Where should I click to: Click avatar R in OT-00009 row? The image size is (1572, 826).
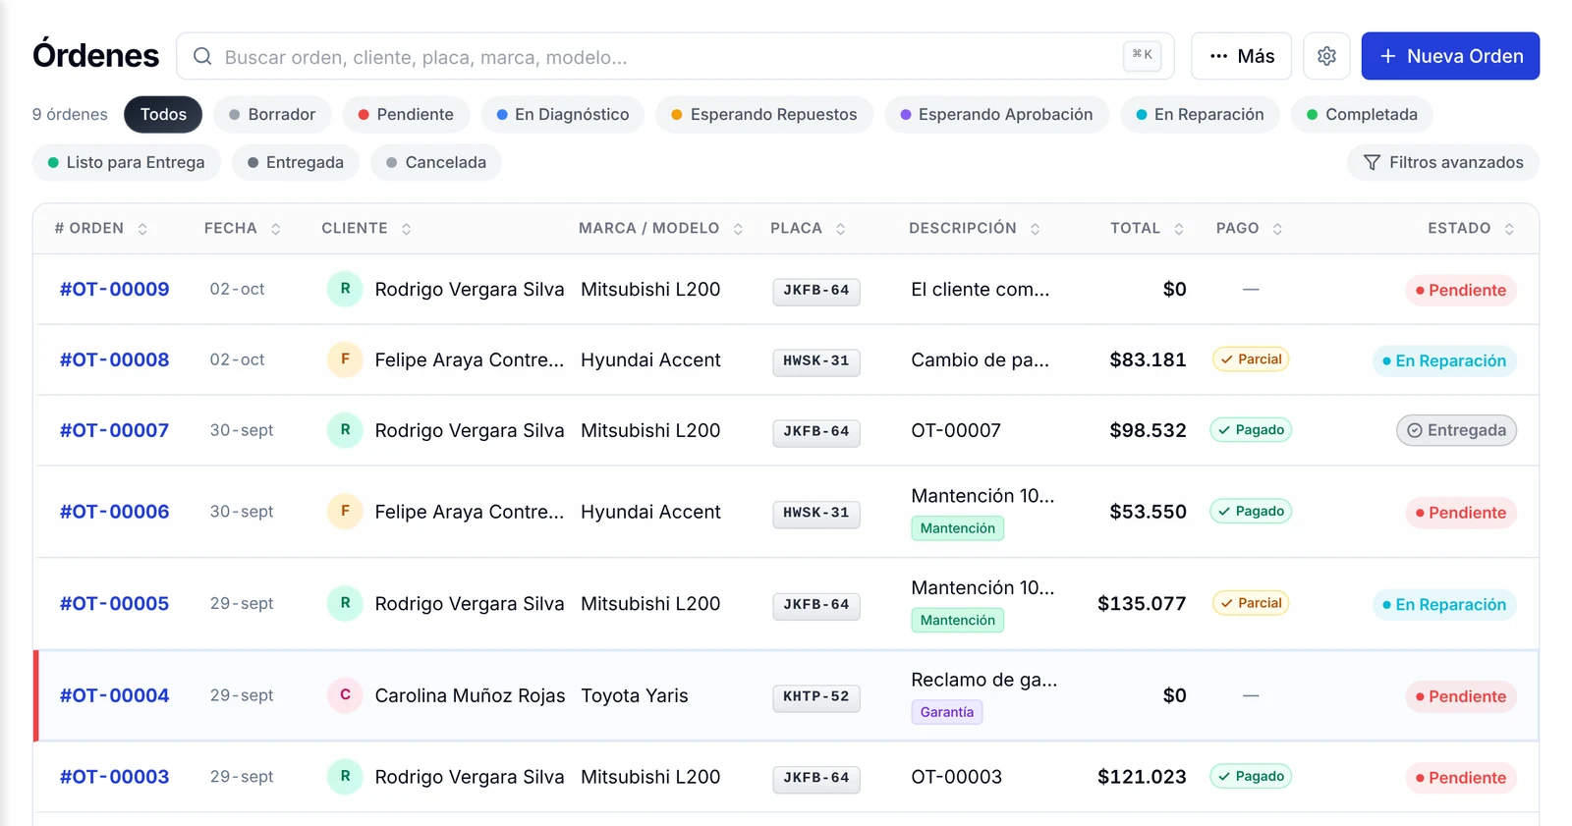click(345, 289)
